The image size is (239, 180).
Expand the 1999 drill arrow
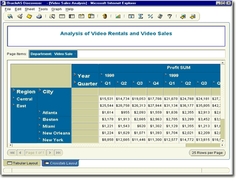click(x=166, y=74)
